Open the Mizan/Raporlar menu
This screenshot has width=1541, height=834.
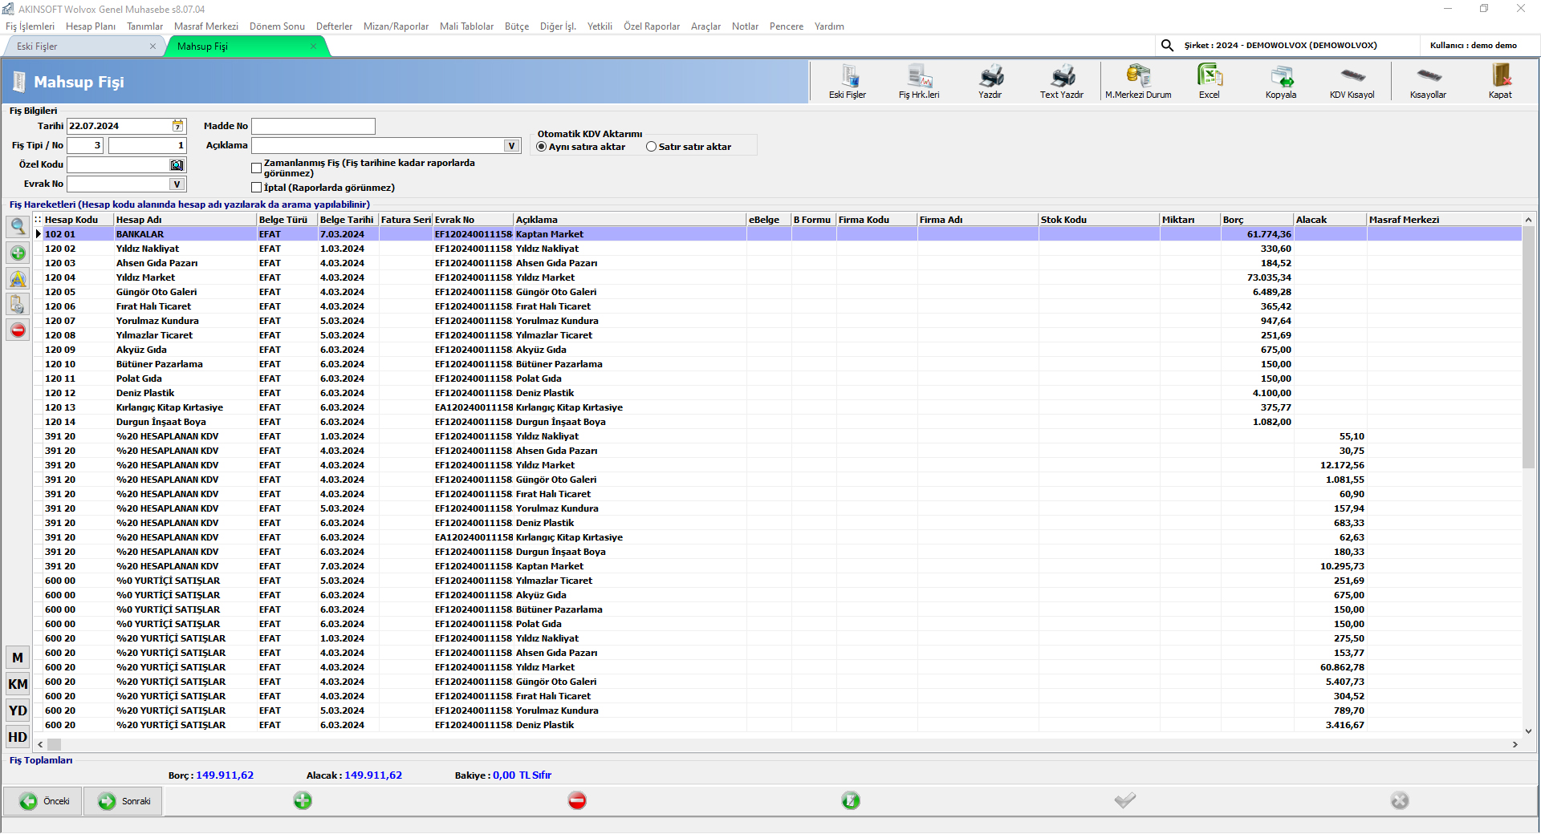(396, 26)
